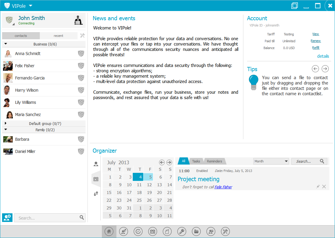Image resolution: width=335 pixels, height=238 pixels.
Task: Edit the Project meeting reminder with pencil icon
Action: click(318, 187)
